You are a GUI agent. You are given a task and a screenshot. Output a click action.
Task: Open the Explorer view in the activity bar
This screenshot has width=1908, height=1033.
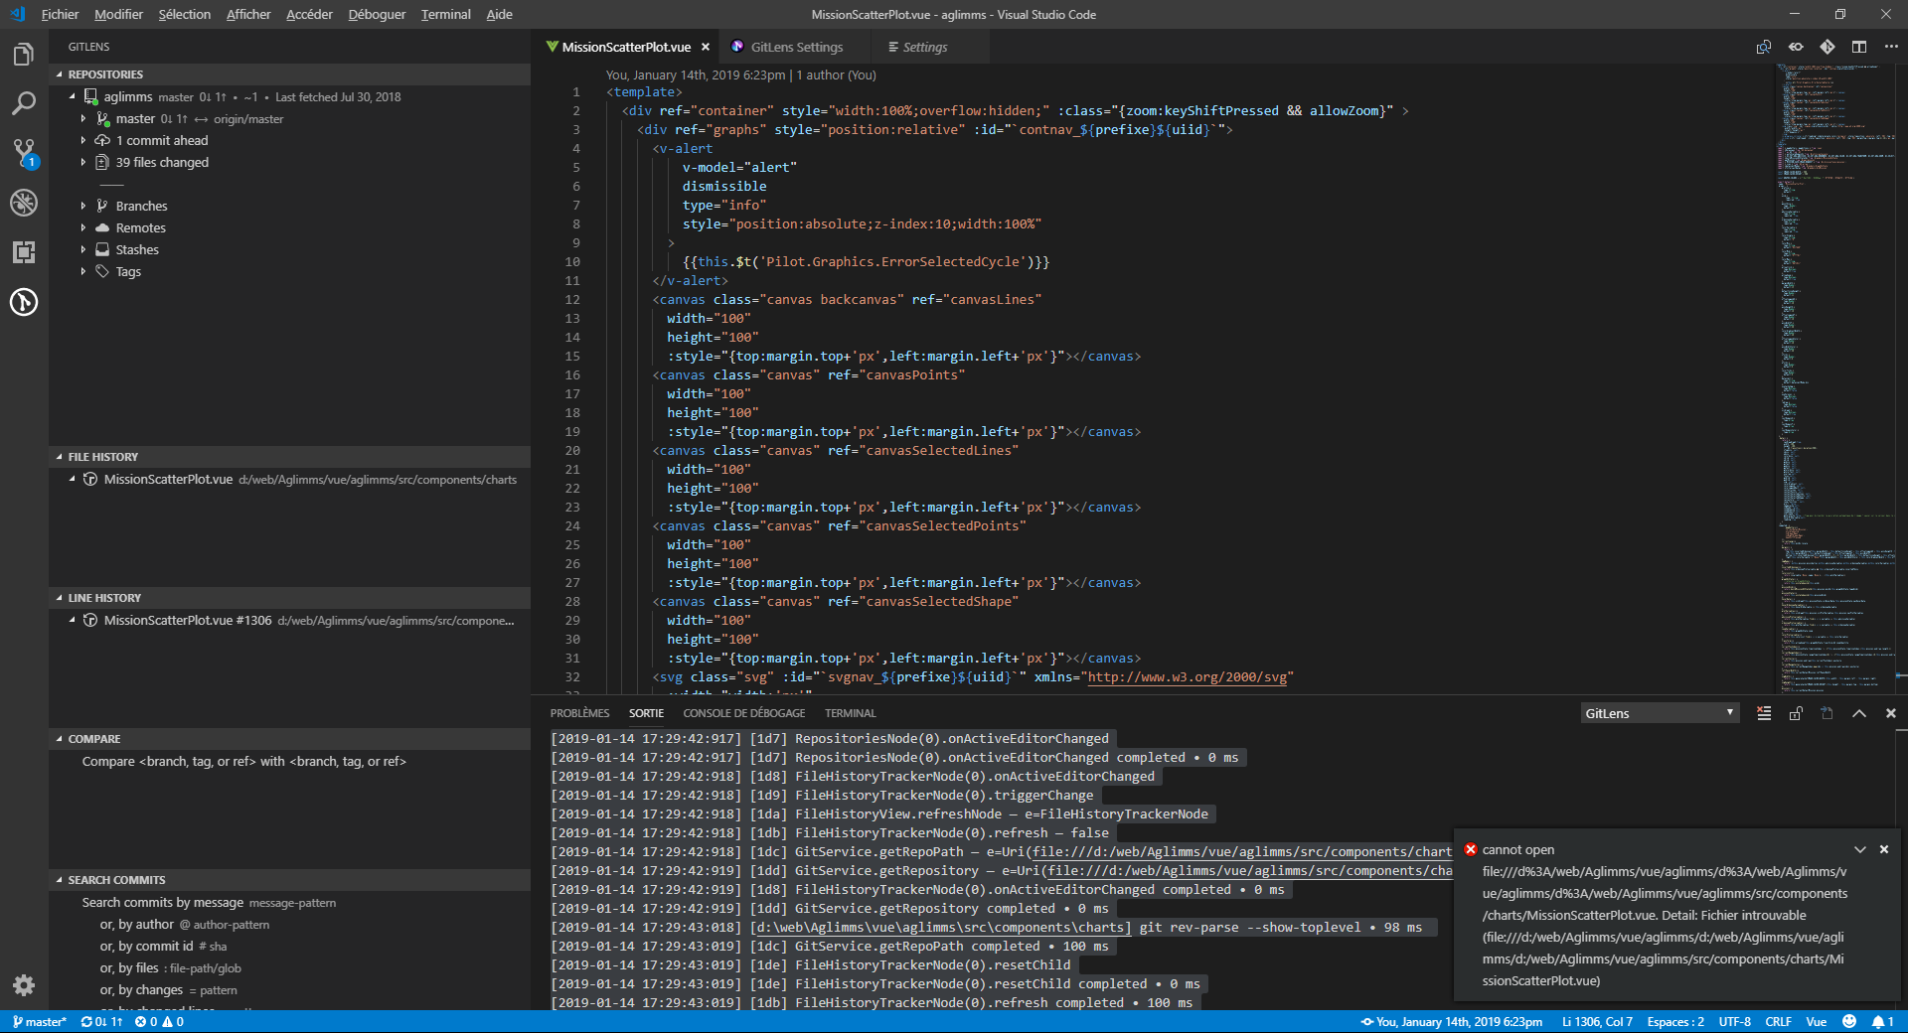pyautogui.click(x=24, y=54)
